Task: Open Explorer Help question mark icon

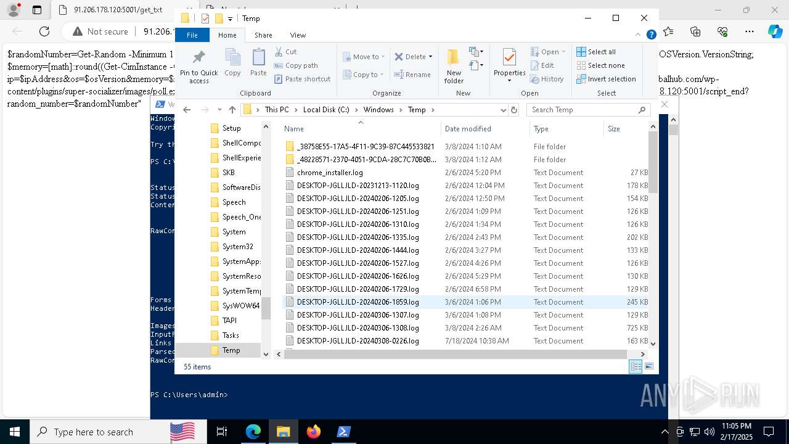Action: (651, 35)
